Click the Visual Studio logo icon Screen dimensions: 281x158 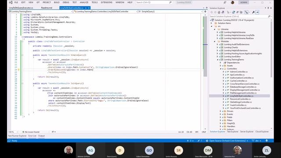[11, 2]
